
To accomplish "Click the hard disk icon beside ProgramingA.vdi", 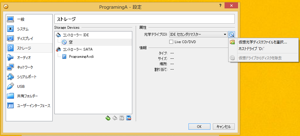I will point(64,56).
